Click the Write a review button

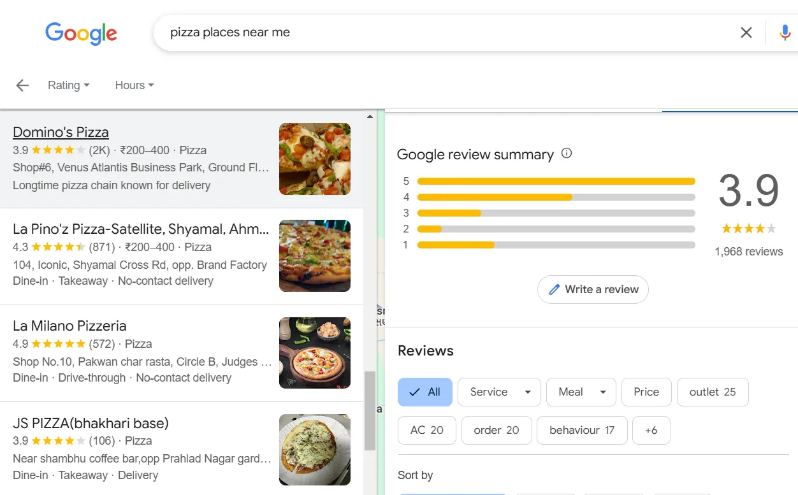pos(593,289)
